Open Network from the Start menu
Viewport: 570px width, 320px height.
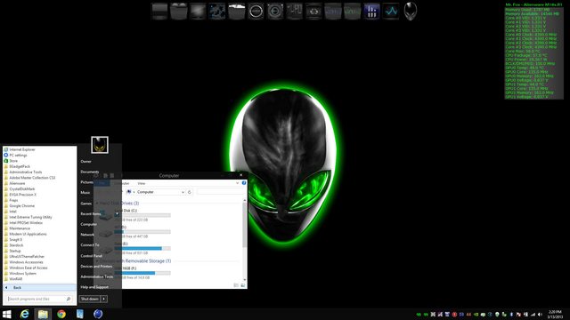pos(87,235)
